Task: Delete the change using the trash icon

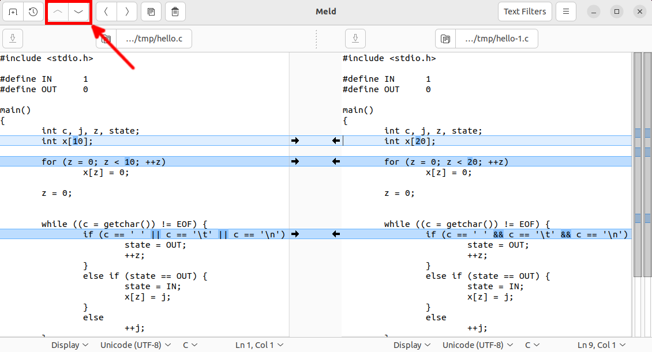Action: click(175, 12)
